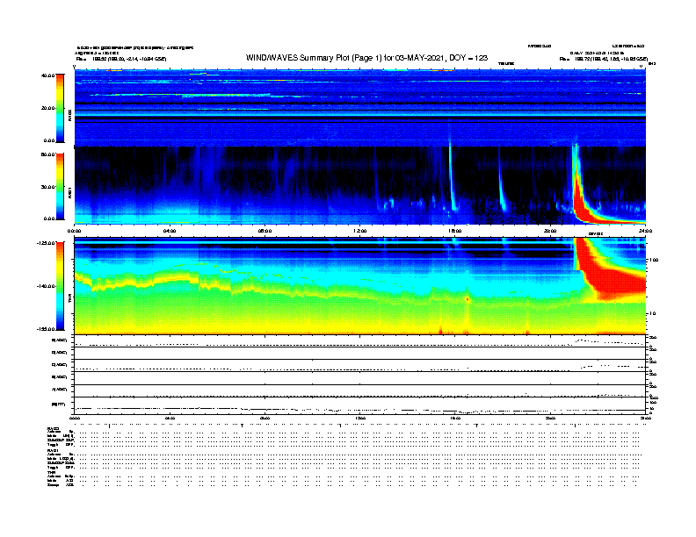Click the 12:00 label under the status strips
Image resolution: width=696 pixels, height=537 pixels.
tap(360, 418)
